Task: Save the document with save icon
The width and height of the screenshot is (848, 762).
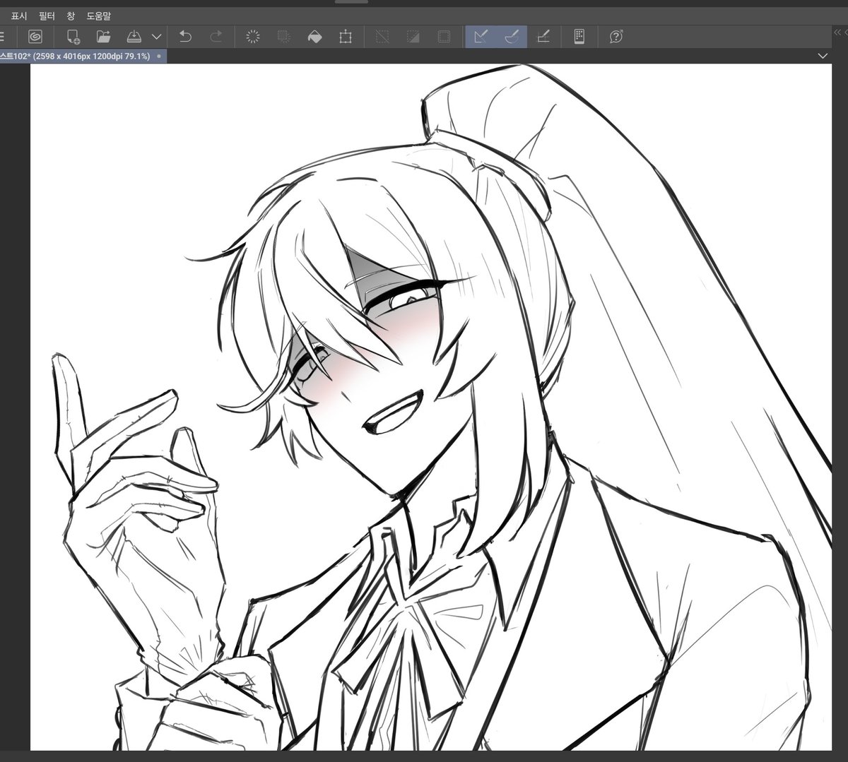Action: click(x=134, y=37)
